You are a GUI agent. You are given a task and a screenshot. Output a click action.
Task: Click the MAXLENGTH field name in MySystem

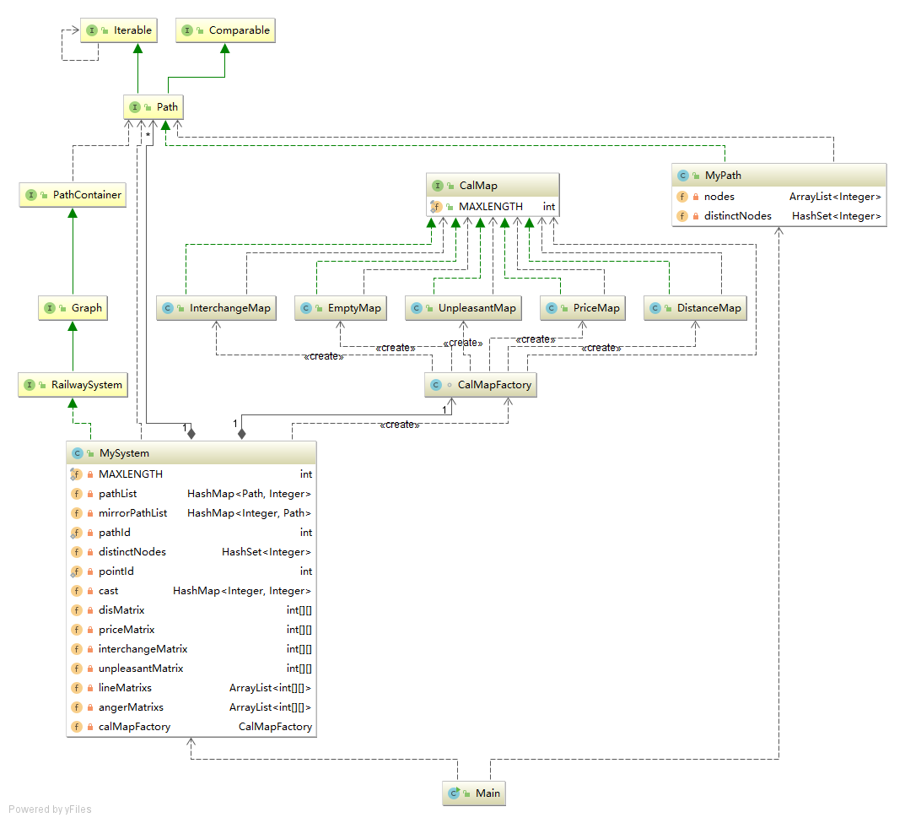pyautogui.click(x=131, y=474)
